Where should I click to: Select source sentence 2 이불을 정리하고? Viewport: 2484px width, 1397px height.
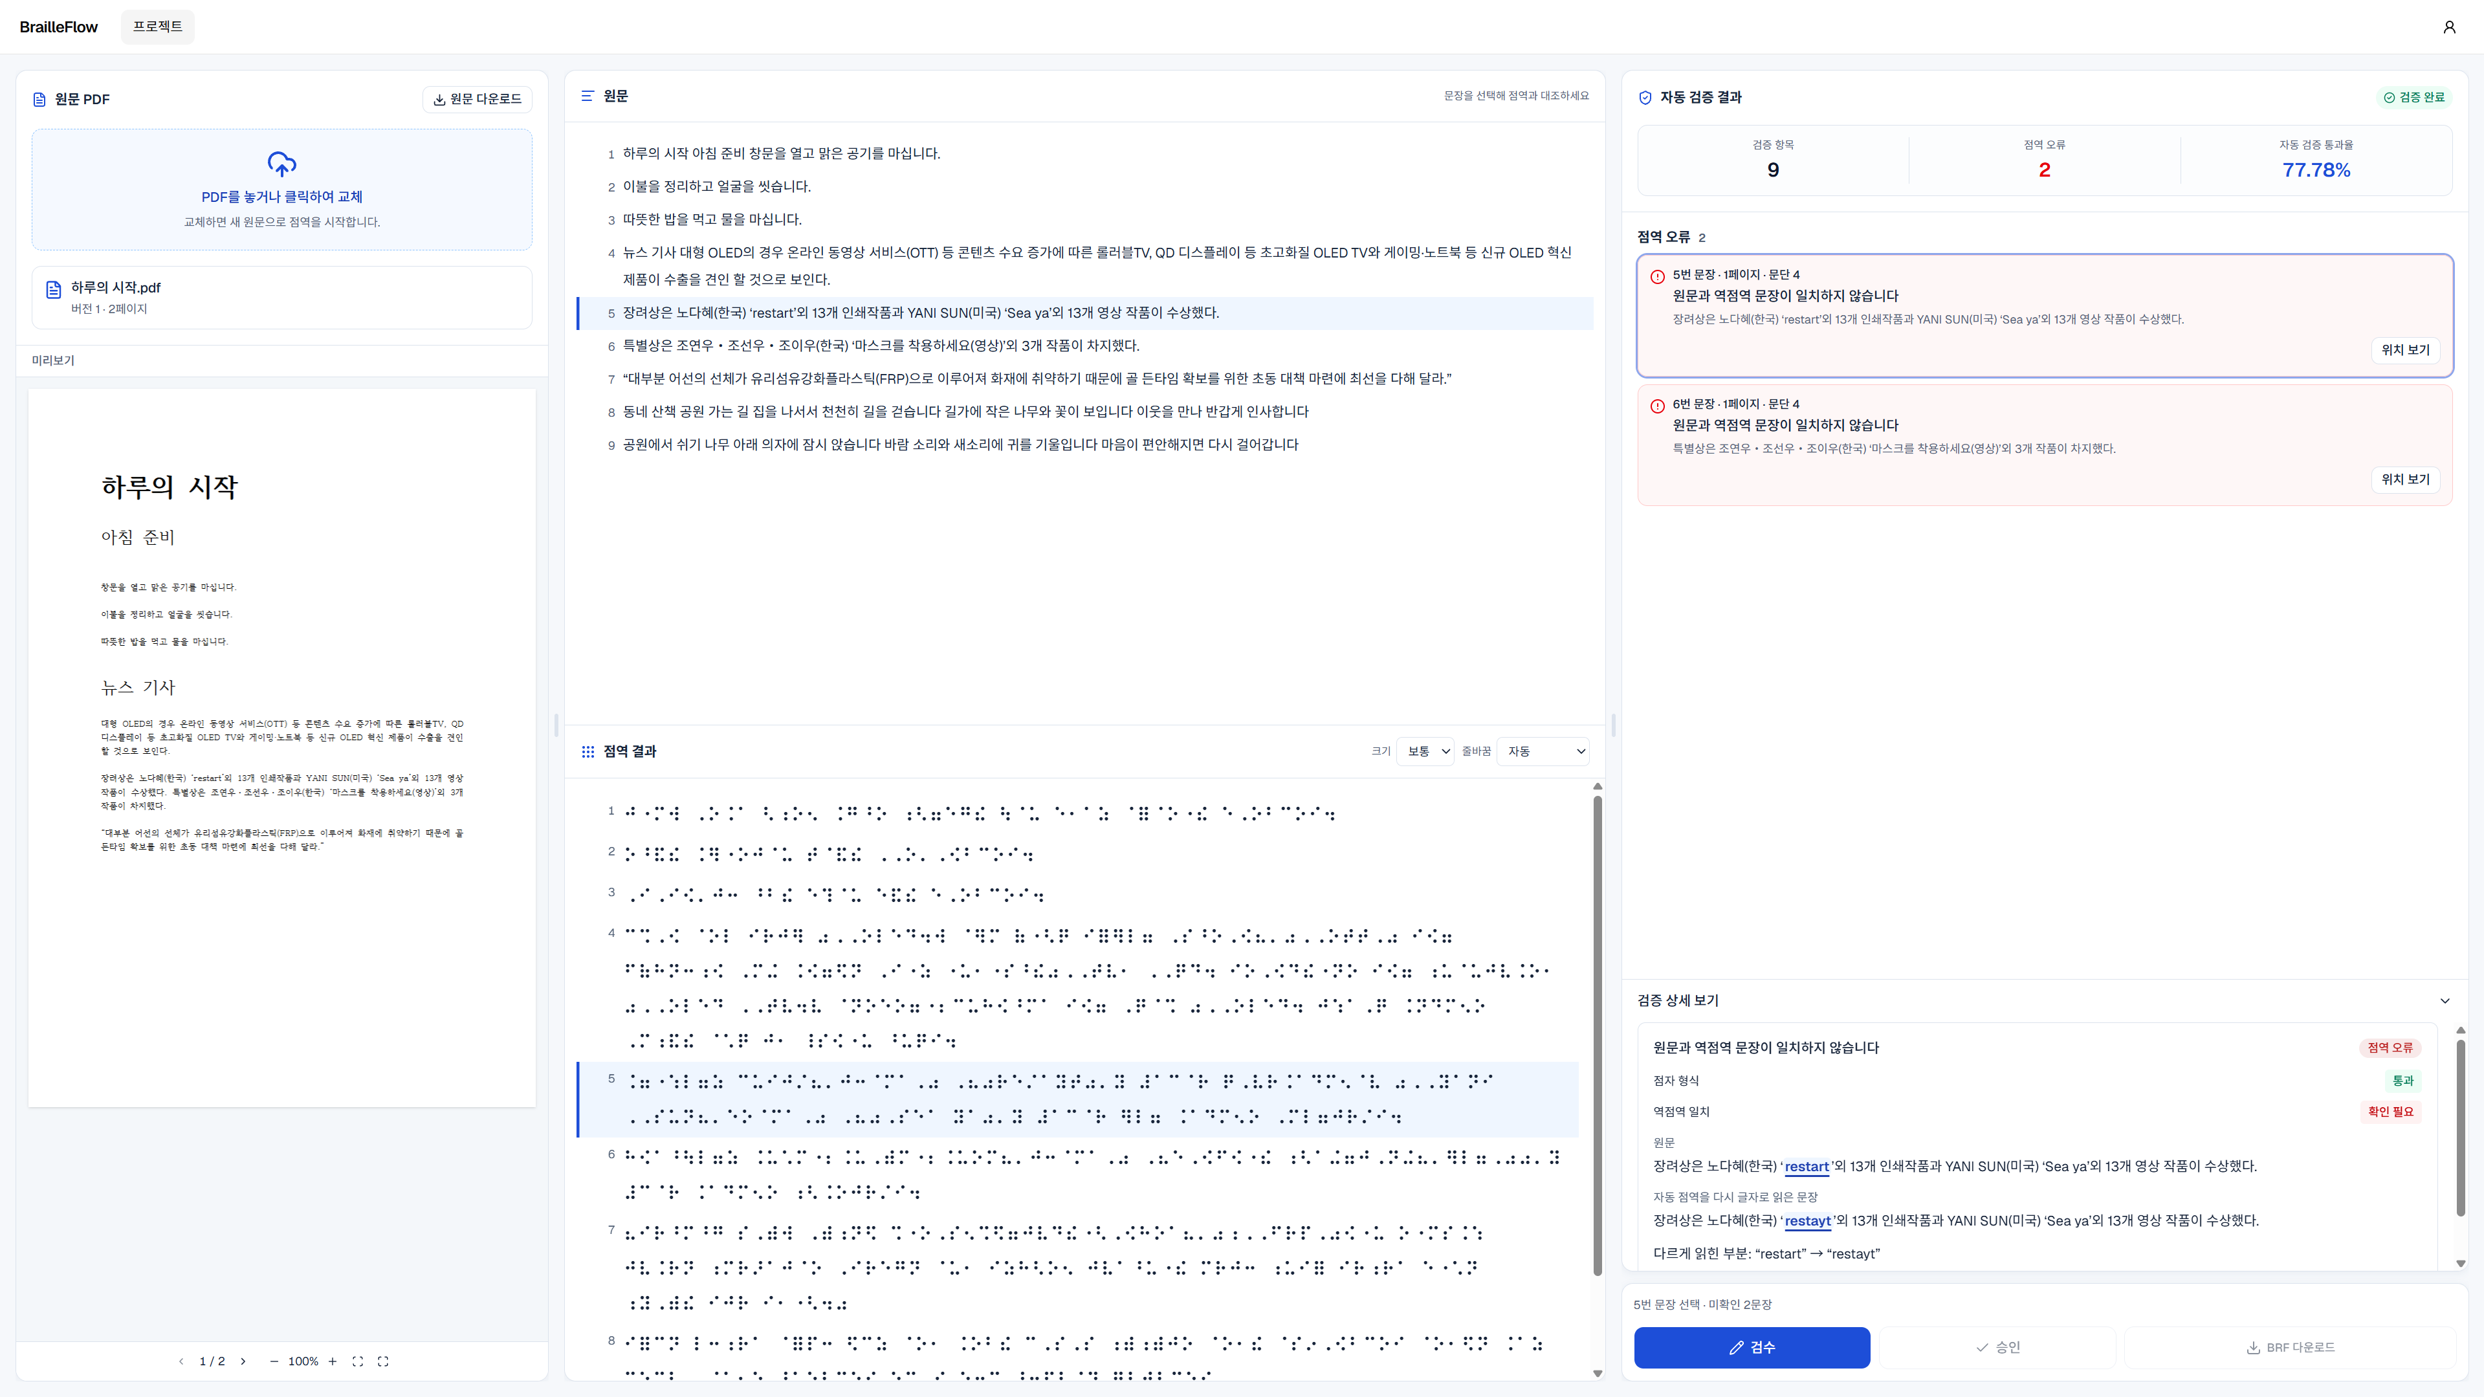click(x=1085, y=186)
